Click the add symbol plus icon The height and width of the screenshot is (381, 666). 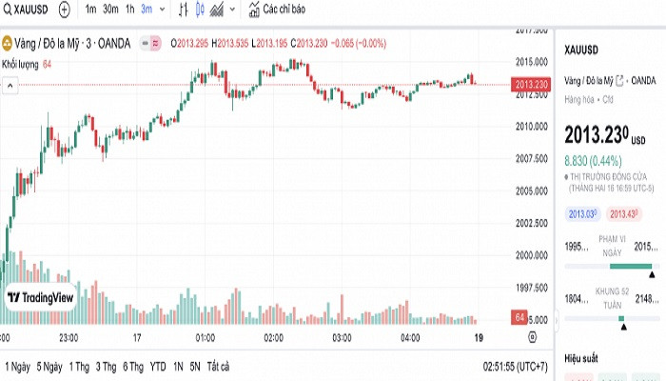[x=65, y=10]
